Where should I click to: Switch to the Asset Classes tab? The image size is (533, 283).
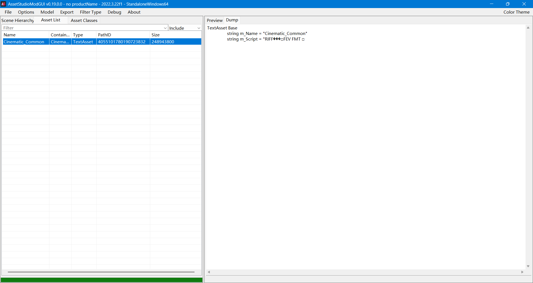click(x=84, y=20)
